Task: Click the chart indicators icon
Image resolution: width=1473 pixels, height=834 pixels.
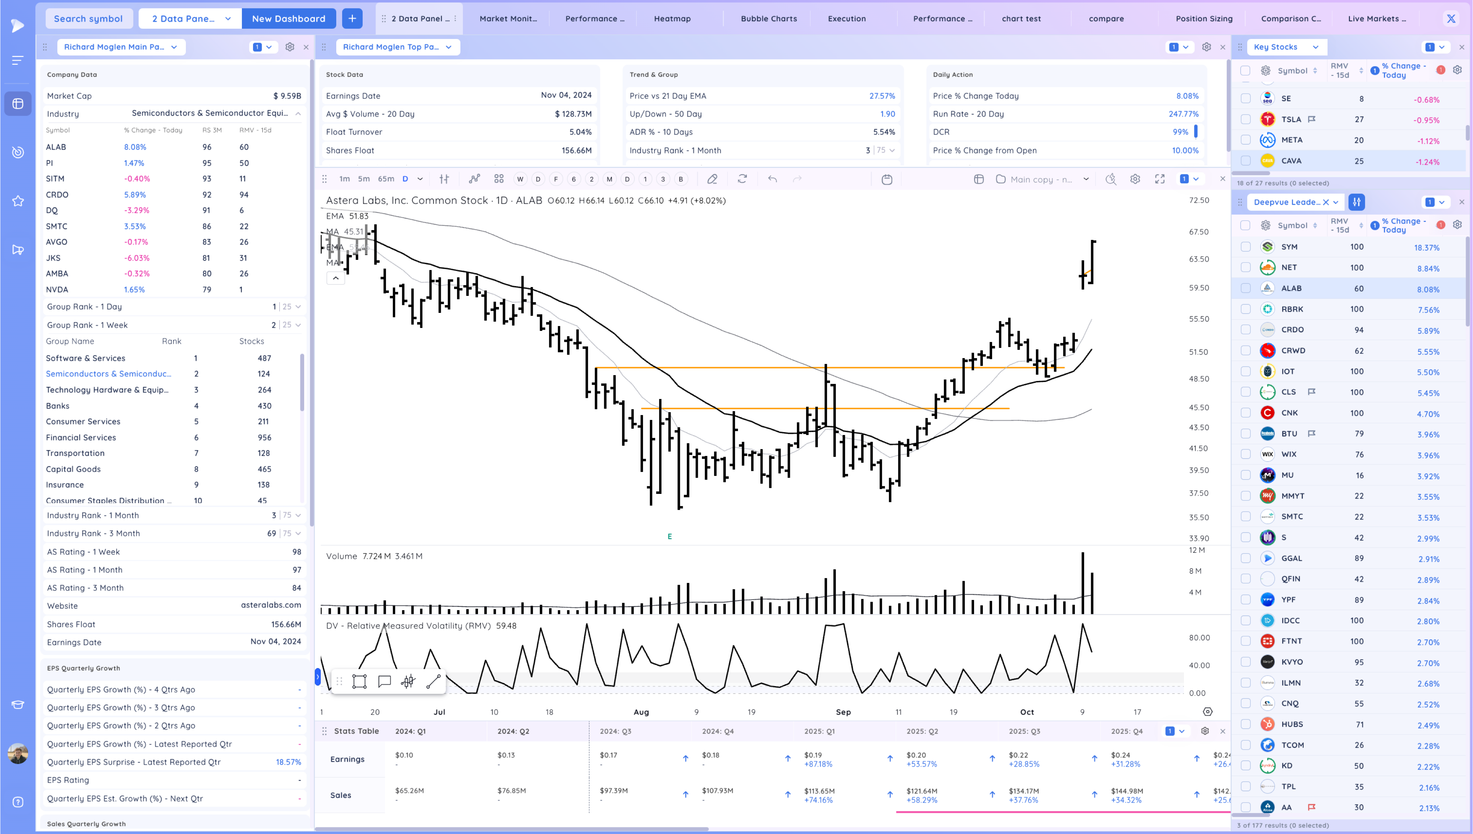Action: point(474,179)
